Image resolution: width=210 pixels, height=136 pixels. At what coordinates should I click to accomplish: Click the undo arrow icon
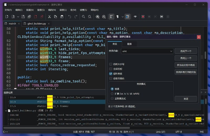pos(70,17)
